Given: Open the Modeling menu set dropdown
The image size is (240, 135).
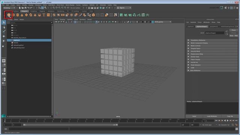Looking at the screenshot, I should pos(9,8).
